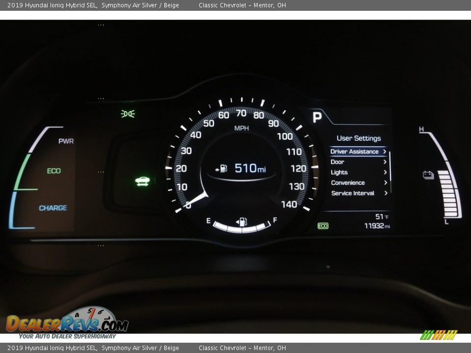The image size is (471, 353).
Task: Select the 70 speedometer mark
Action: 241,113
